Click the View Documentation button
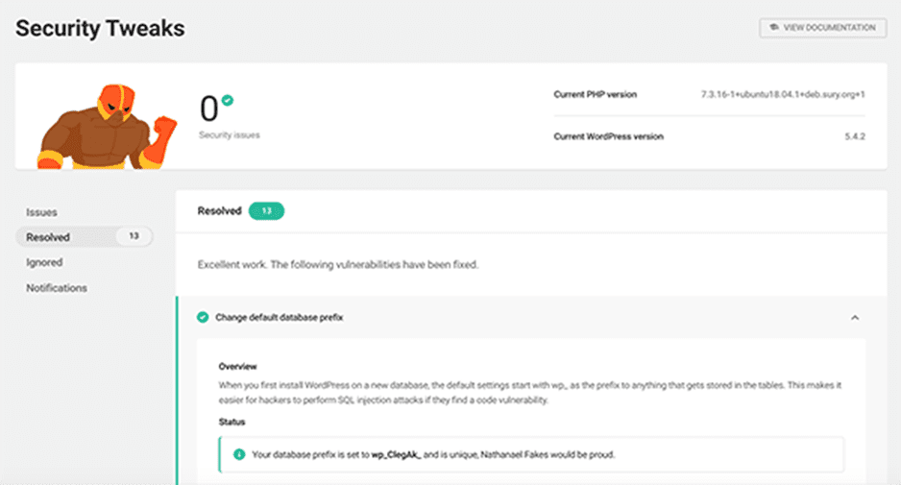 coord(823,28)
